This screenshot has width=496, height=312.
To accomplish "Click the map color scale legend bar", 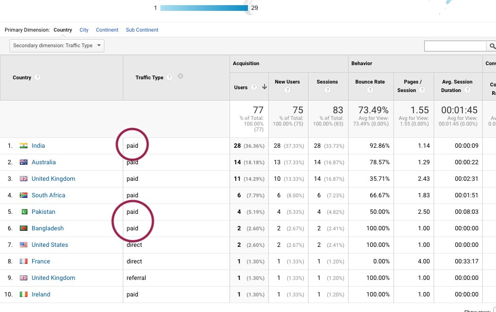I will (x=204, y=8).
